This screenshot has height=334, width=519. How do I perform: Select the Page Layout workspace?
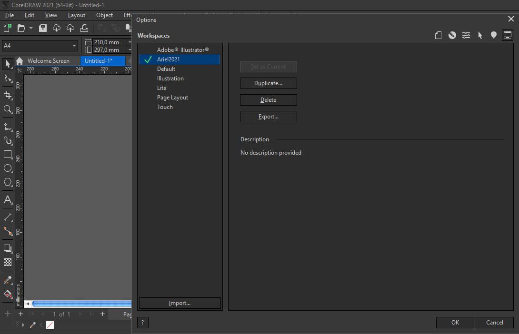[x=180, y=98]
